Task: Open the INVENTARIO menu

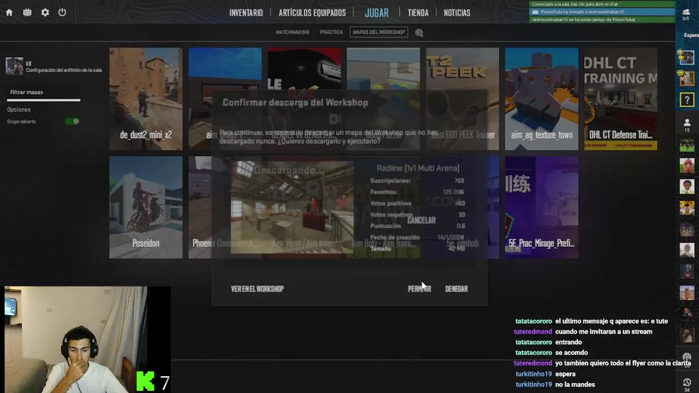Action: pos(246,13)
